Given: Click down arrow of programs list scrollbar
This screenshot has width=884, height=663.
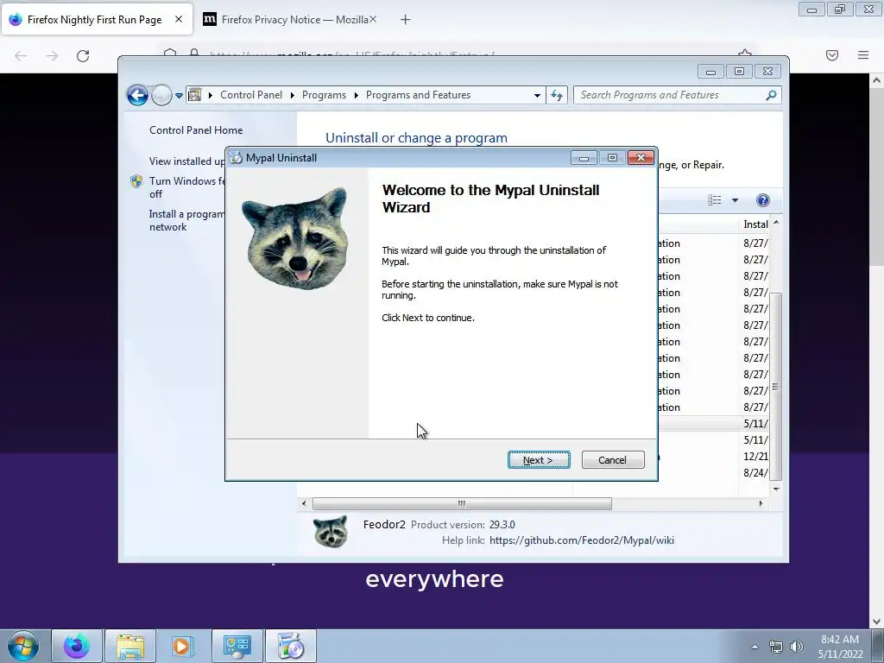Looking at the screenshot, I should 776,489.
